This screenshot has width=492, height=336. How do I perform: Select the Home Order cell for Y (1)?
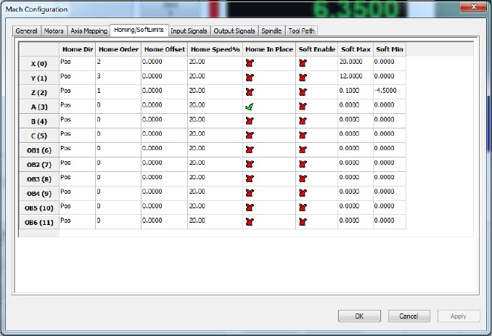[x=118, y=78]
